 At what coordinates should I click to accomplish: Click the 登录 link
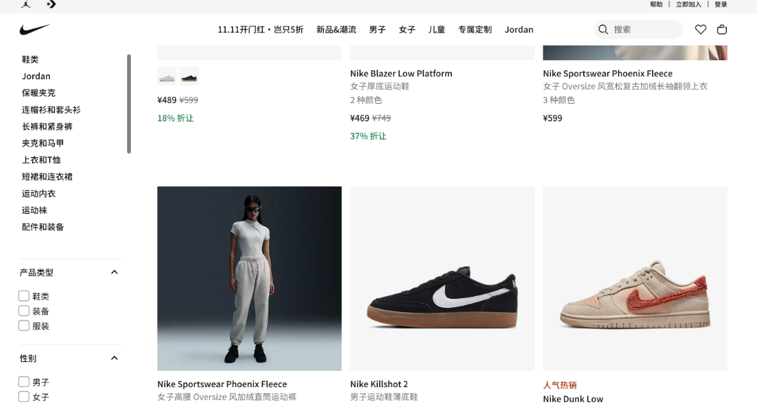[721, 4]
